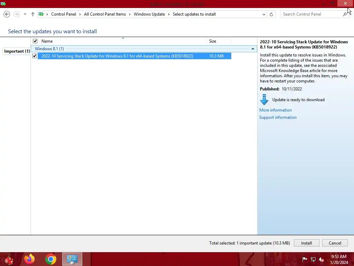Click the window icon in the title bar
This screenshot has height=266, width=354.
click(3, 4)
